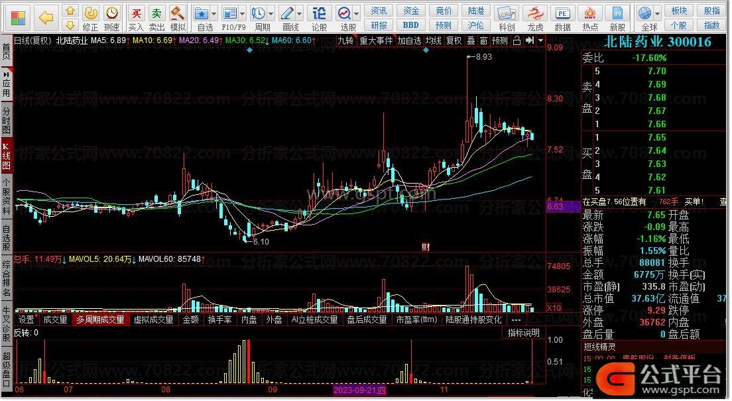The image size is (732, 401).
Task: Toggle the X10 volume scale label
Action: coord(554,308)
